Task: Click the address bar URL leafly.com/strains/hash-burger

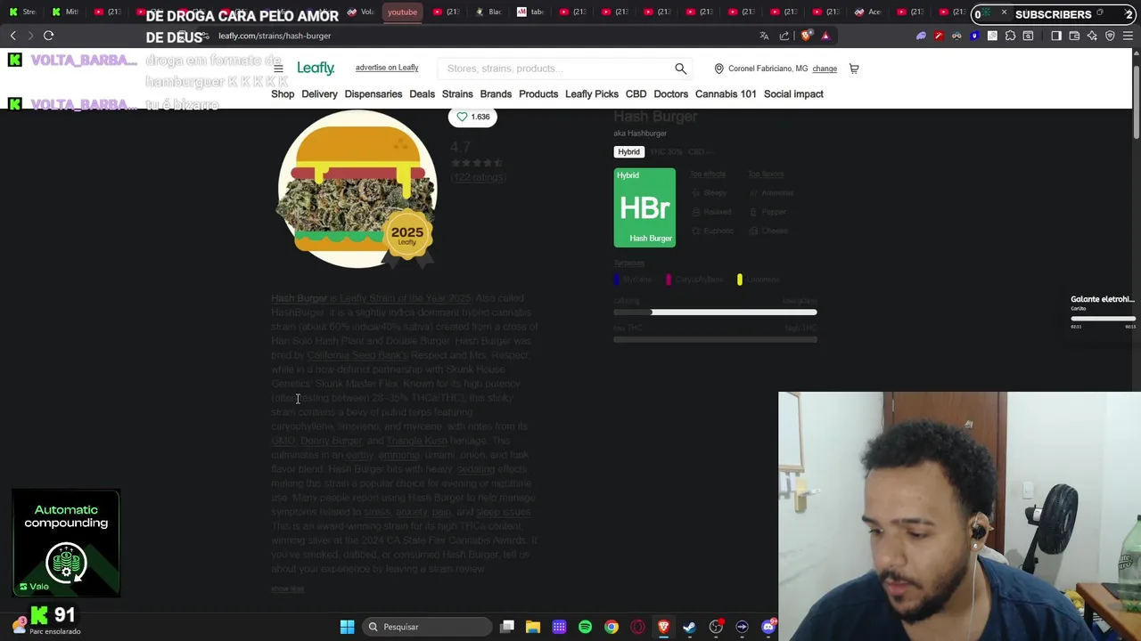Action: point(275,36)
